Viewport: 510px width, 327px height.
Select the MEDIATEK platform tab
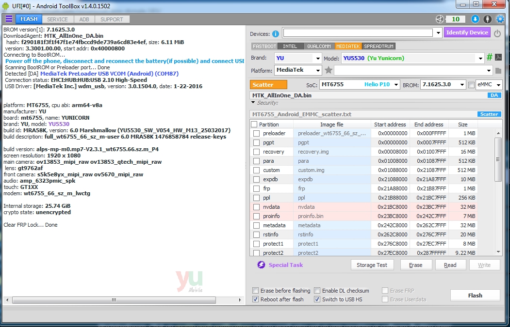[x=348, y=46]
